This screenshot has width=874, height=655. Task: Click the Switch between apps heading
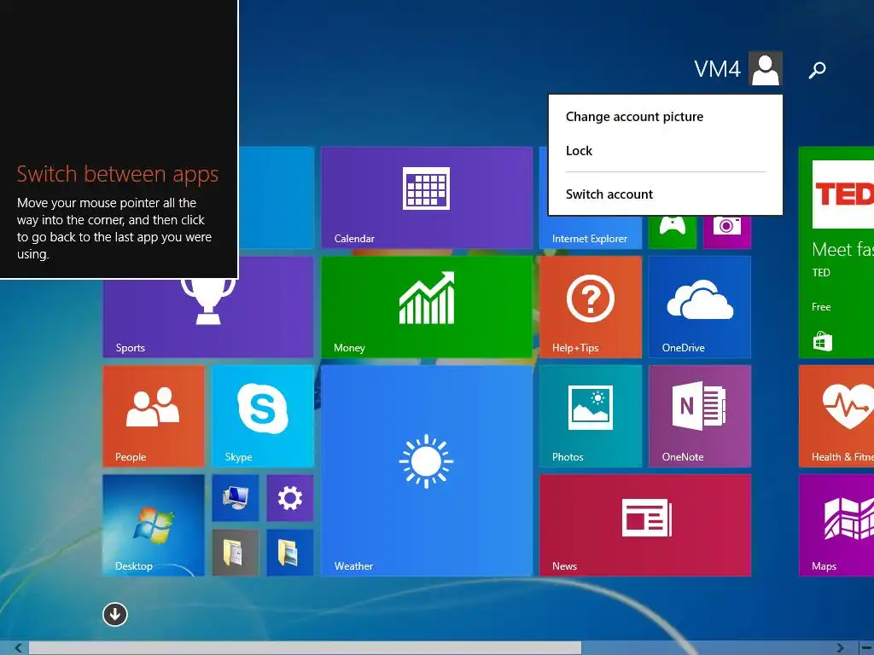tap(117, 174)
